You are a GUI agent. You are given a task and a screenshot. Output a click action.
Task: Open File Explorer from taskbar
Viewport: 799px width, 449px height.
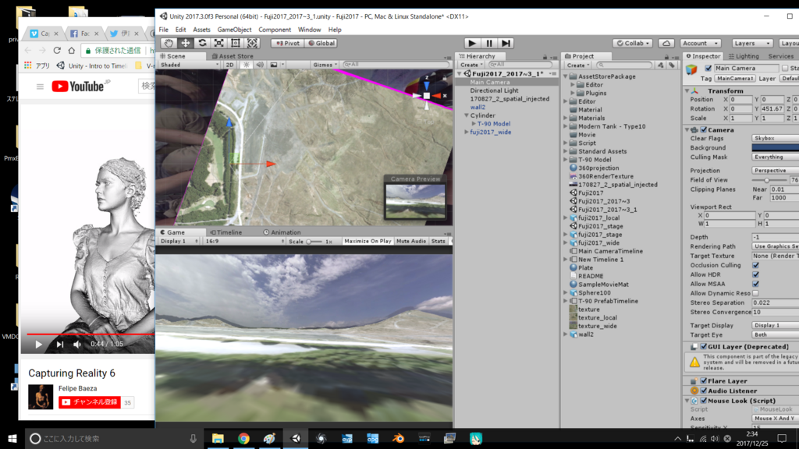pyautogui.click(x=218, y=438)
